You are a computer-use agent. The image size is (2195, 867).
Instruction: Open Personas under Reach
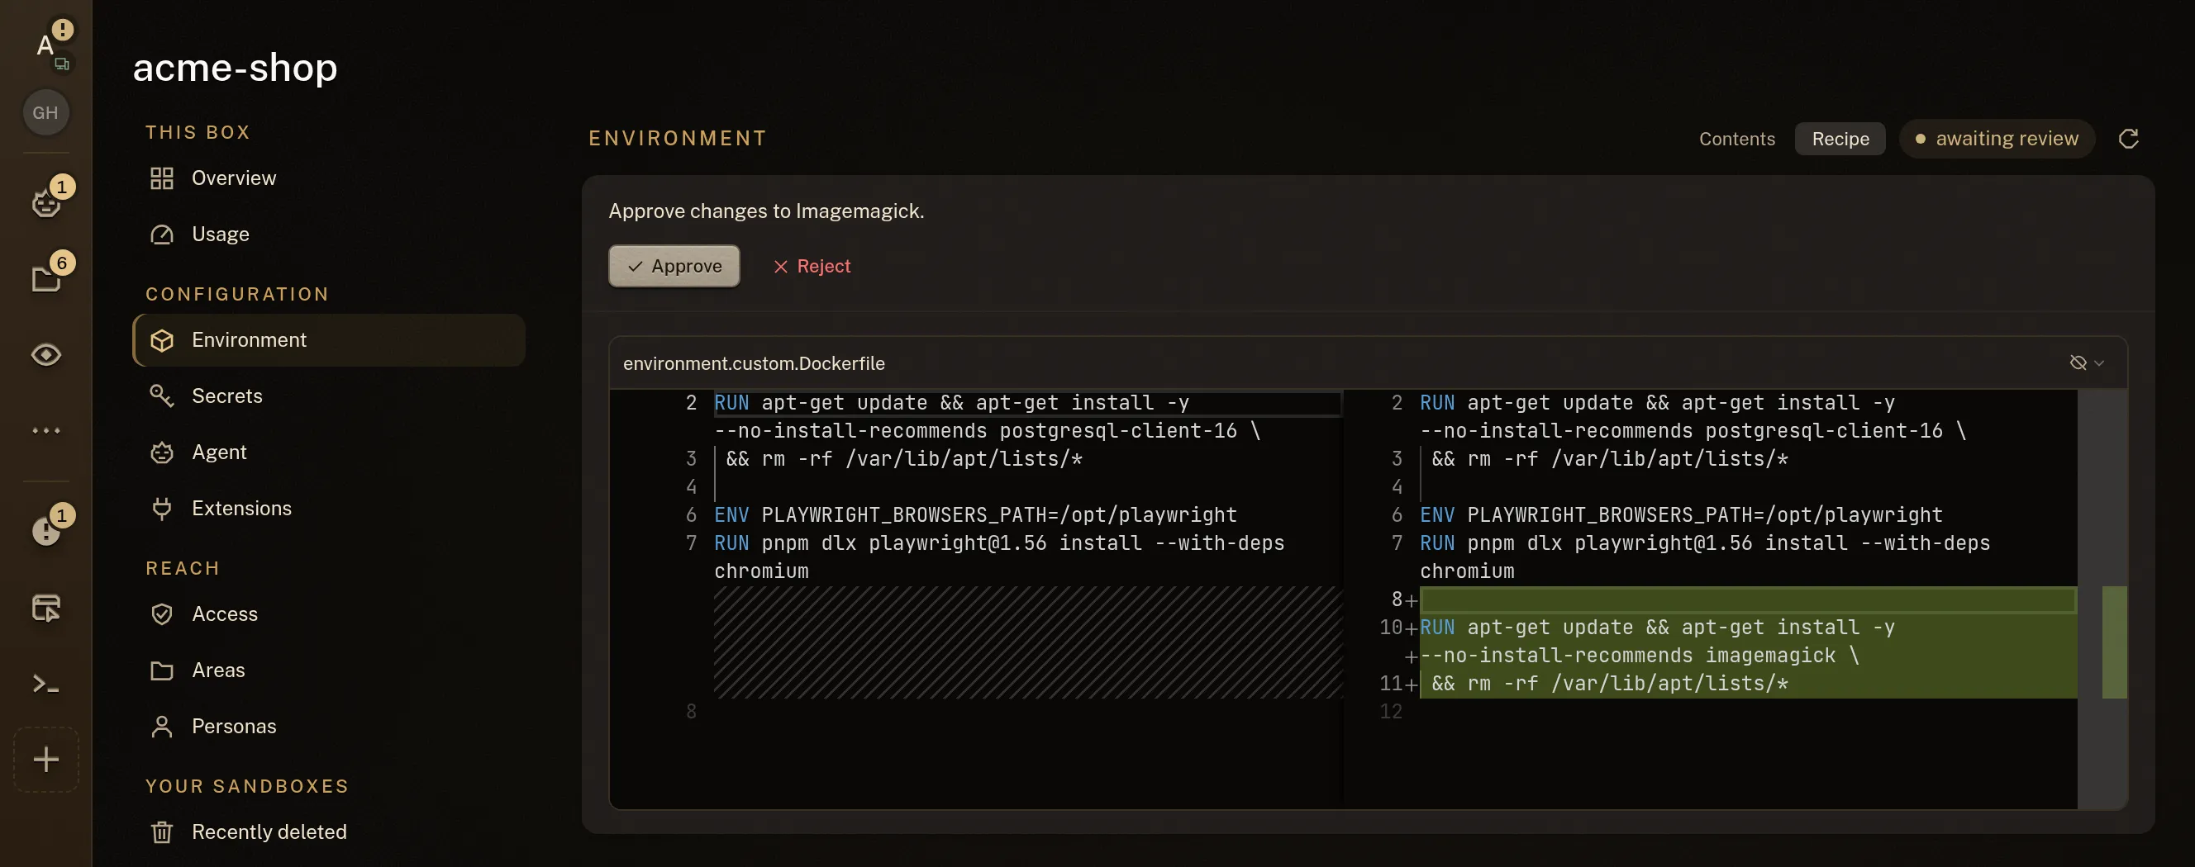point(329,727)
